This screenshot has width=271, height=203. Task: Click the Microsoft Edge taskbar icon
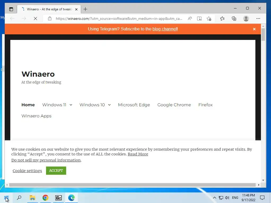[71, 198]
